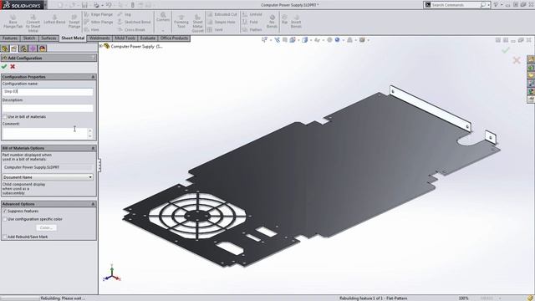The image size is (535, 301).
Task: Switch to the Sketch tab
Action: tap(29, 38)
